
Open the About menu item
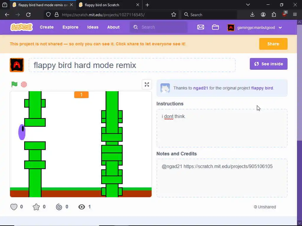pyautogui.click(x=114, y=27)
